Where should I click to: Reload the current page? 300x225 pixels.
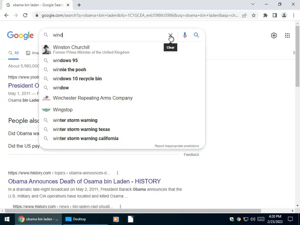(x=25, y=15)
